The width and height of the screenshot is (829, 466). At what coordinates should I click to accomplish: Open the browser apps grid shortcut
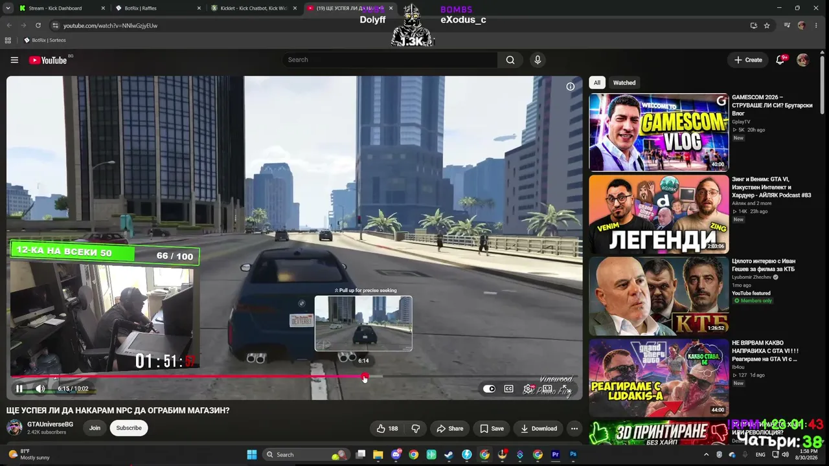8,40
